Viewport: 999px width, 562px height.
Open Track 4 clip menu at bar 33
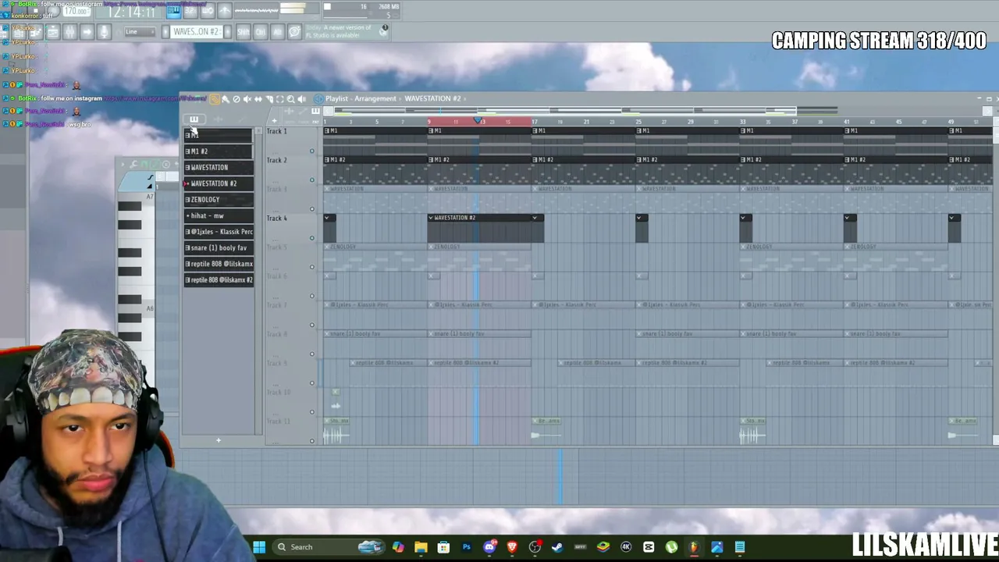click(745, 218)
